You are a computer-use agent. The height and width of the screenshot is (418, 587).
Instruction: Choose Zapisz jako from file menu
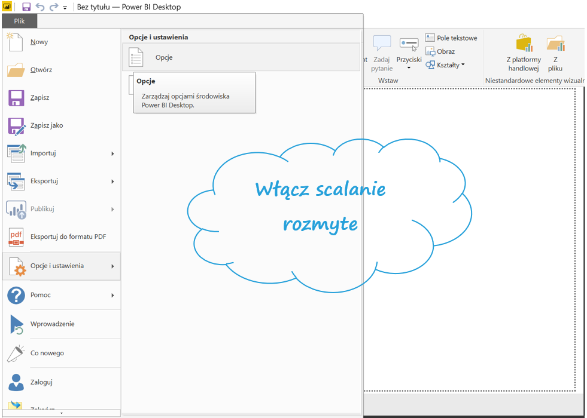point(47,125)
